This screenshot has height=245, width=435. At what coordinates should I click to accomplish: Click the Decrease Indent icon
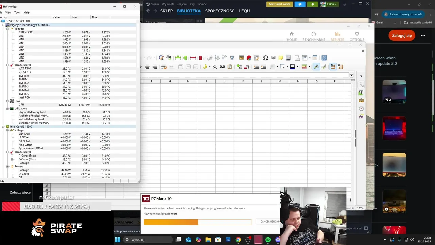pos(263,67)
